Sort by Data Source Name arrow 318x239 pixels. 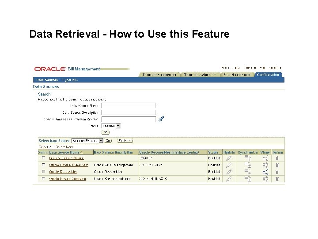coord(82,152)
